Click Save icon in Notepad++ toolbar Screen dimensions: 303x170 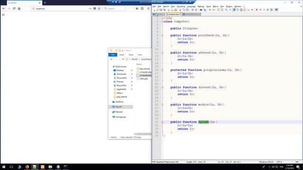click(x=161, y=10)
